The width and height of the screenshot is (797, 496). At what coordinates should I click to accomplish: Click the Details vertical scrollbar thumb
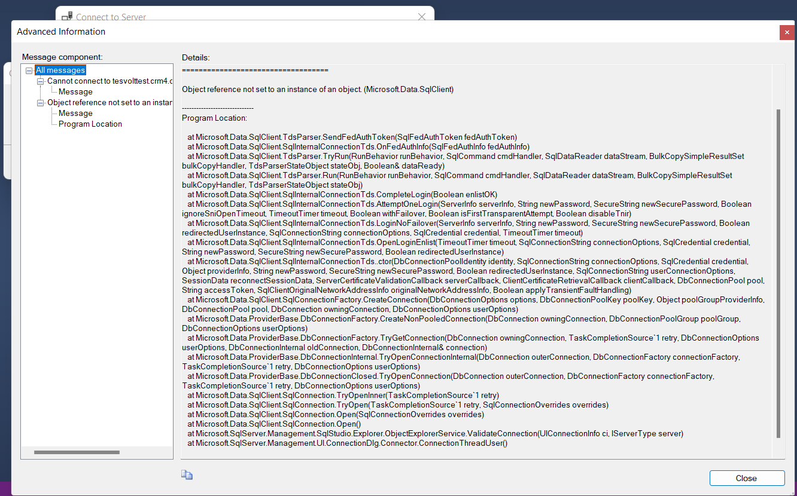[x=778, y=273]
